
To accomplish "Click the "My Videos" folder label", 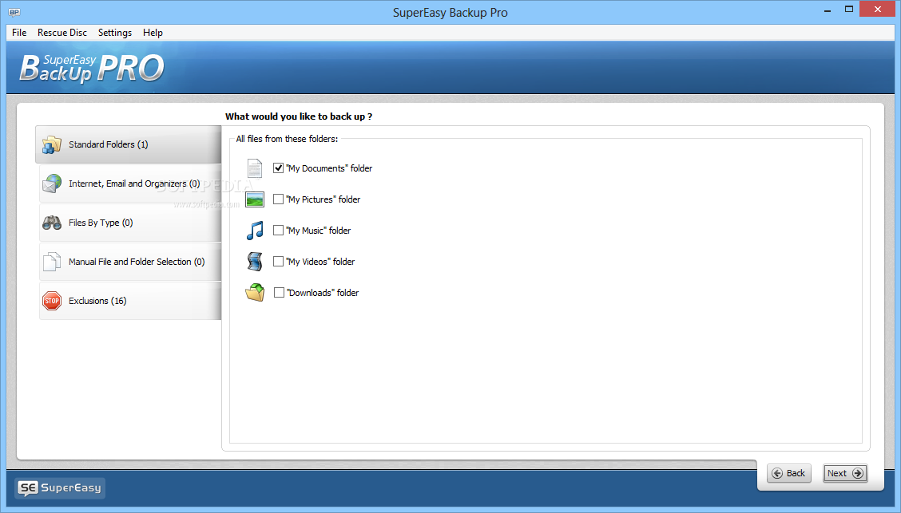I will [320, 261].
